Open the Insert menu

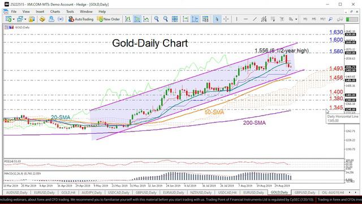click(x=40, y=11)
